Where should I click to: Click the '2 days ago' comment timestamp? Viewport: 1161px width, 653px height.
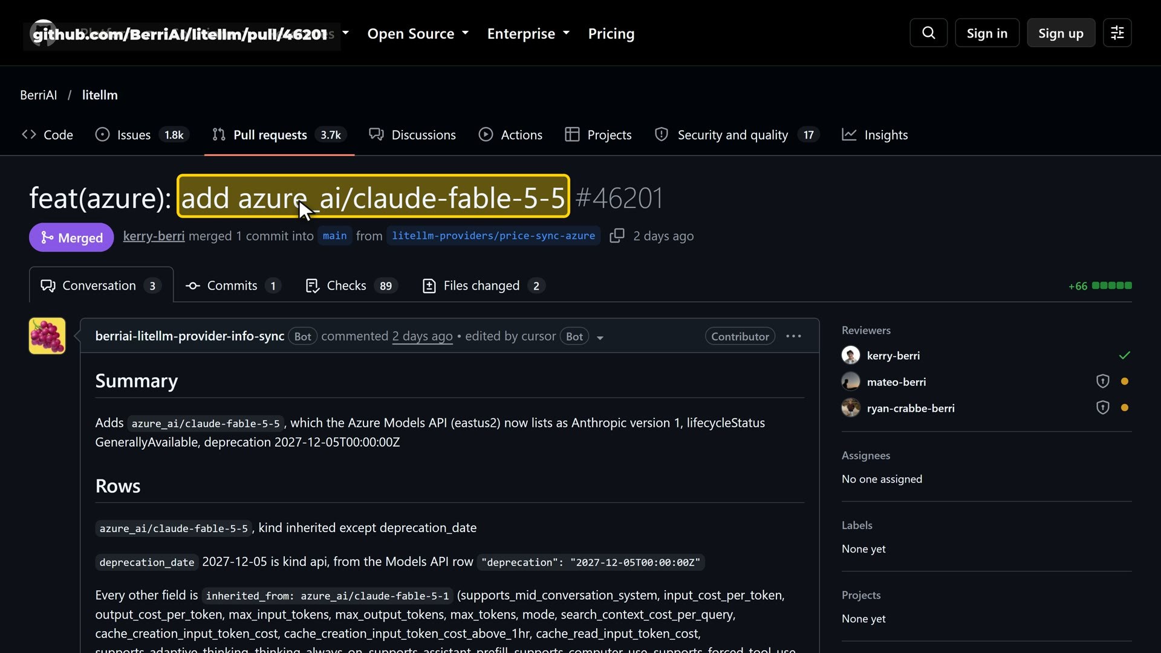(422, 336)
